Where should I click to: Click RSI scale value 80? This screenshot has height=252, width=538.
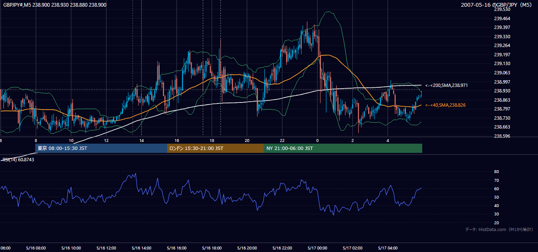pos(496,172)
